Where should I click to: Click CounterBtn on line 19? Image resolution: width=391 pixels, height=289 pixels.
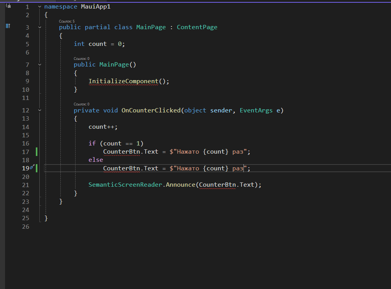[122, 168]
